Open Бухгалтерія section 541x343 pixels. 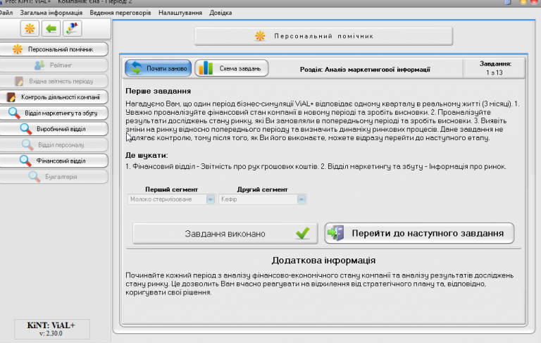coord(54,177)
